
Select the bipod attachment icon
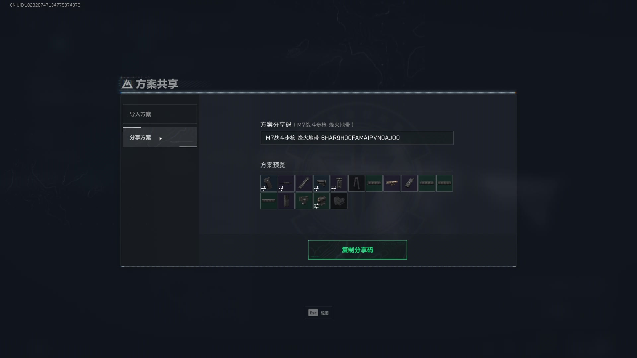[x=356, y=183]
